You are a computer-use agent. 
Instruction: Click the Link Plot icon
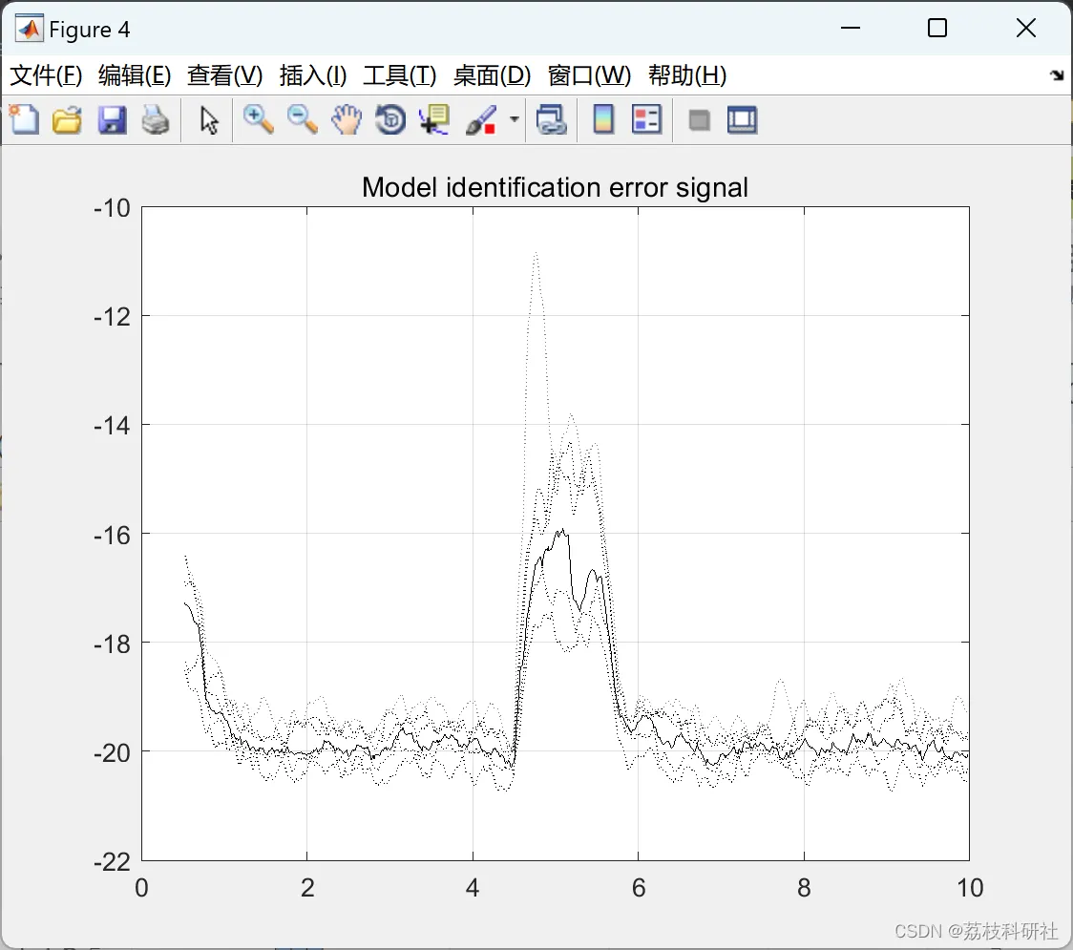click(x=551, y=119)
